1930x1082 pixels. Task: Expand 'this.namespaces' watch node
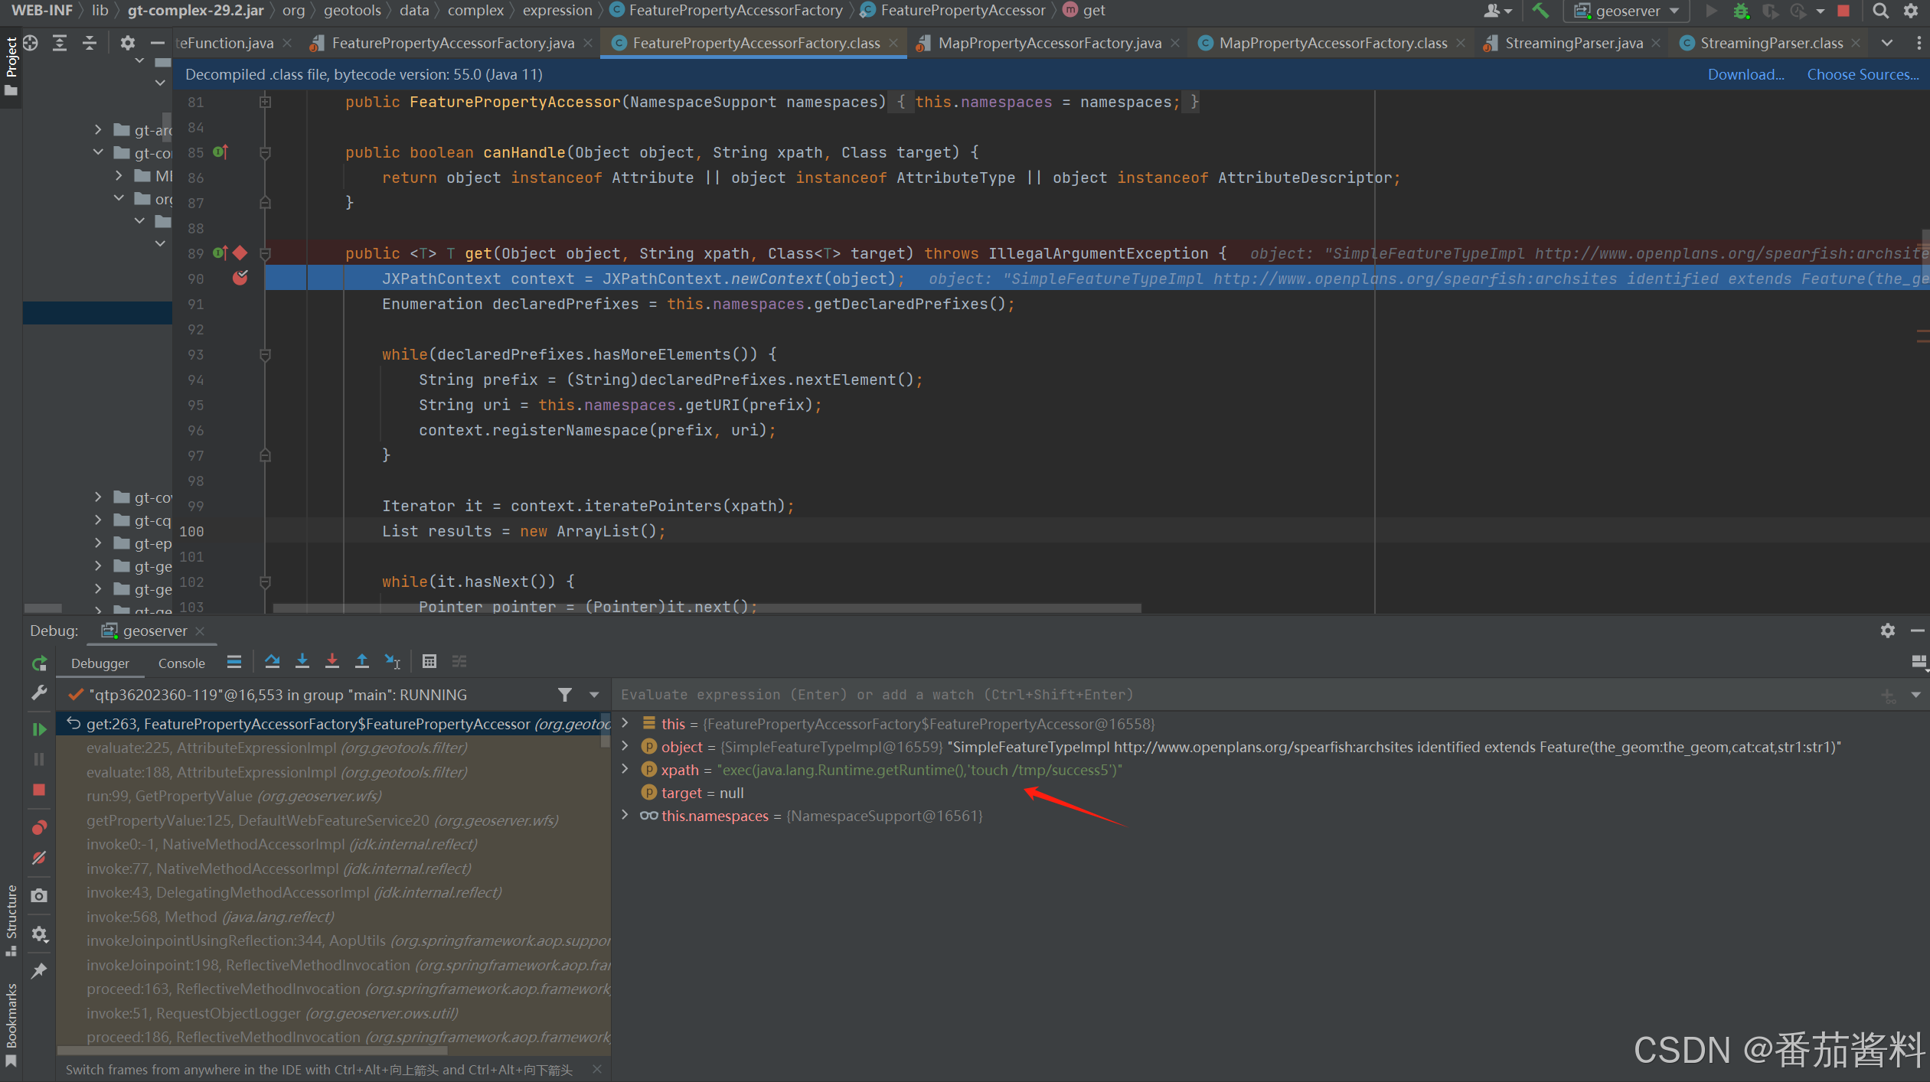click(625, 815)
